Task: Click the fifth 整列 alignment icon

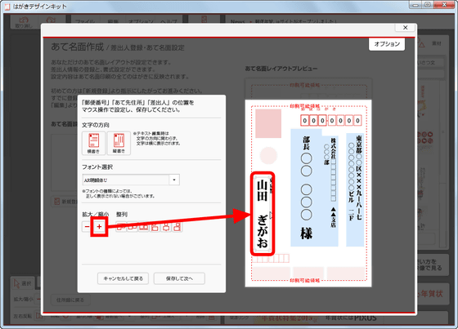Action: (166, 227)
